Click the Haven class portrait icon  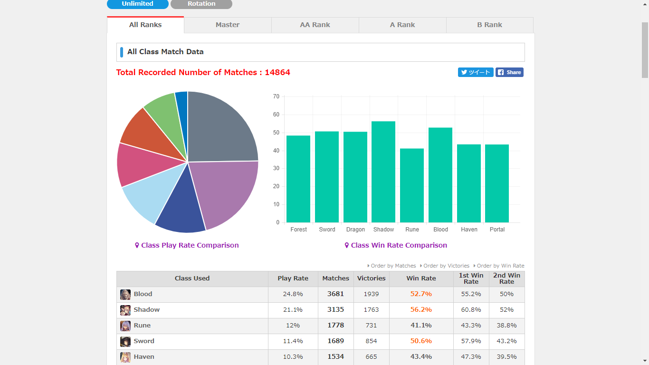tap(125, 357)
